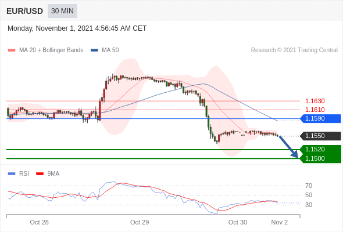Toggle the MA 50 legend label
The height and width of the screenshot is (232, 343).
[x=110, y=50]
